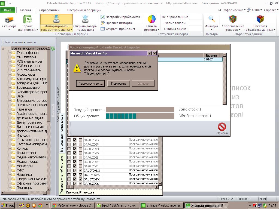Viewport: 279px width, 209px height.
Task: Expand Импортировать товары поставщика dropdown arrow
Action: pos(71,30)
